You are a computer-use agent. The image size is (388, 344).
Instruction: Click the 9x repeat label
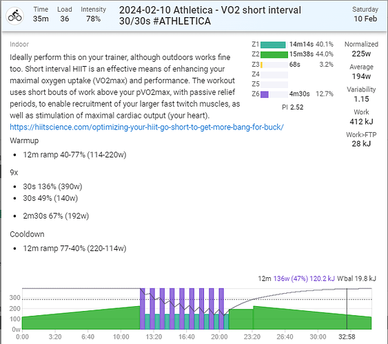coord(14,173)
